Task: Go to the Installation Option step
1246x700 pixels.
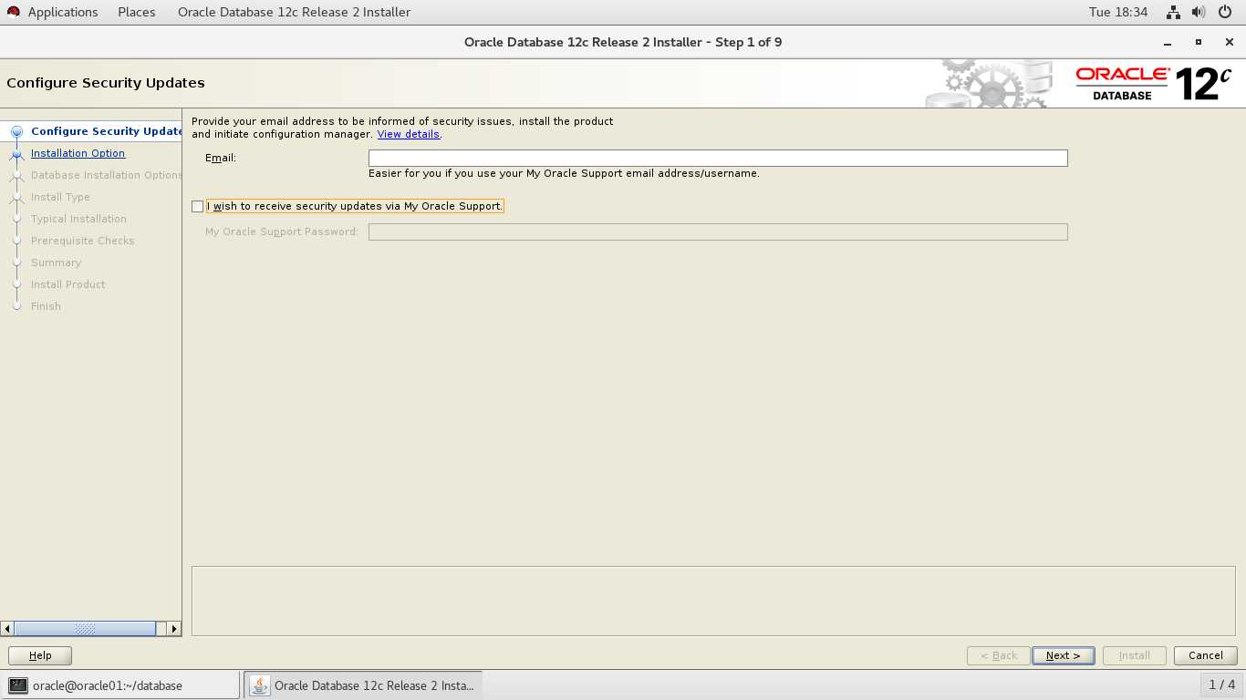Action: [78, 153]
